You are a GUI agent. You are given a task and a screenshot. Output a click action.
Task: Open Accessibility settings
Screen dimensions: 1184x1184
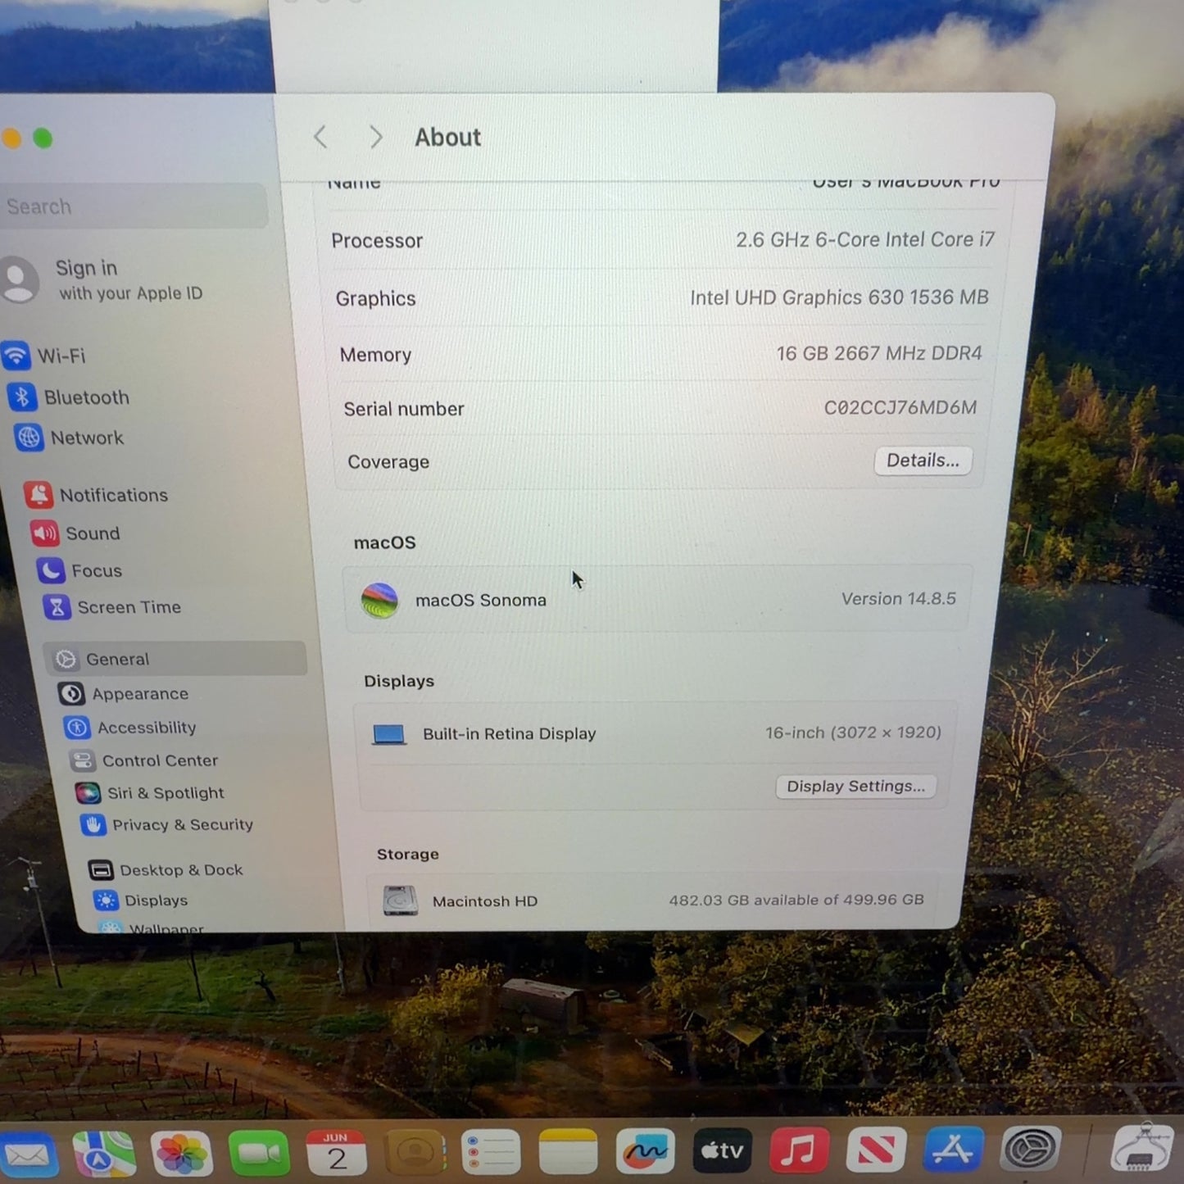pos(130,728)
